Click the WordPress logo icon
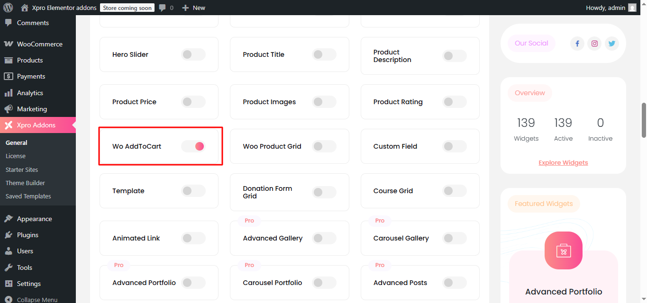Image resolution: width=647 pixels, height=303 pixels. click(8, 8)
